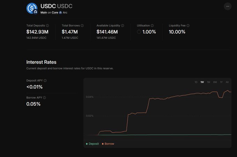This screenshot has width=237, height=157.
Task: Click the 141.47M USDC sub-label
Action: 106,38
